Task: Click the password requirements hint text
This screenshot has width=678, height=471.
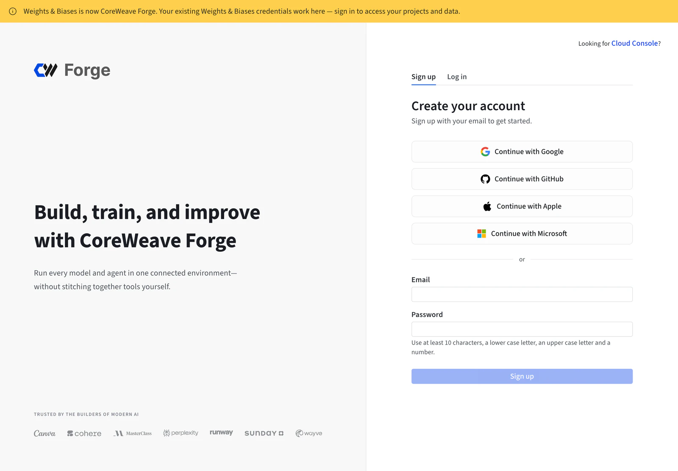Action: pos(511,347)
